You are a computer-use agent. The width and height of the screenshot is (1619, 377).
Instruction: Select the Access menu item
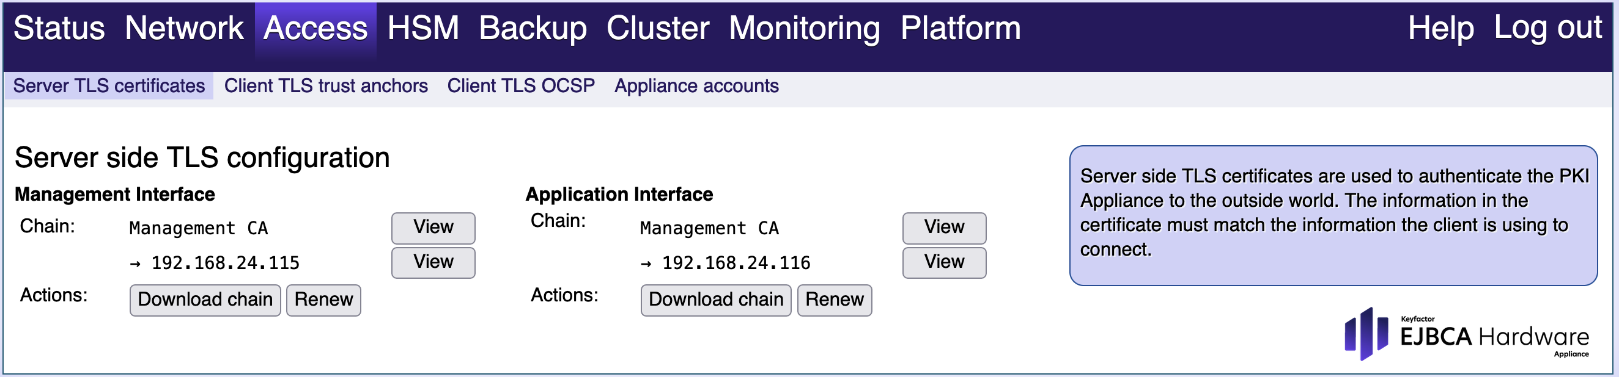point(315,28)
